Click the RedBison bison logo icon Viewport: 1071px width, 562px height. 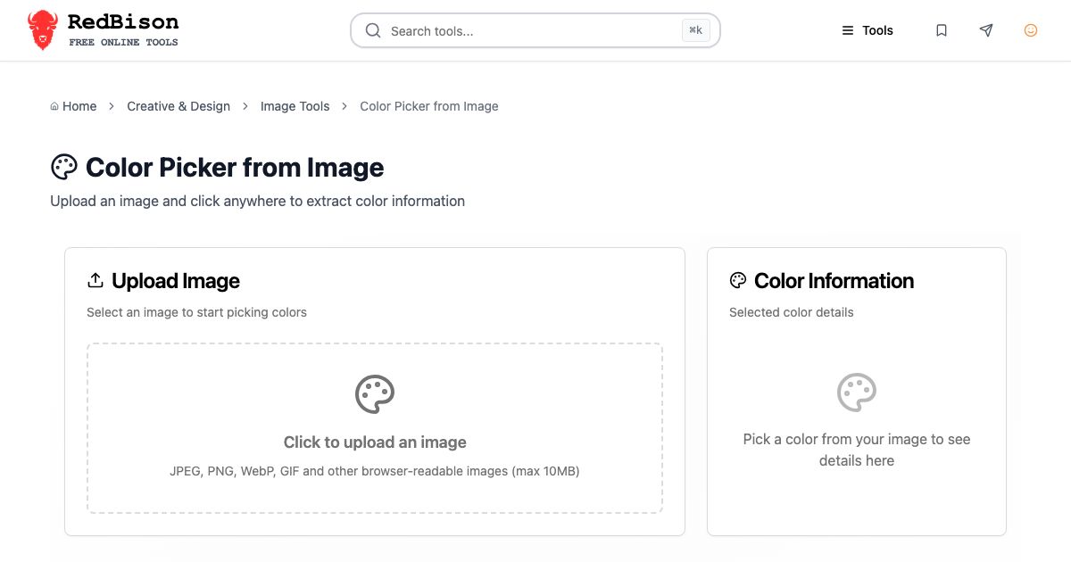click(42, 30)
